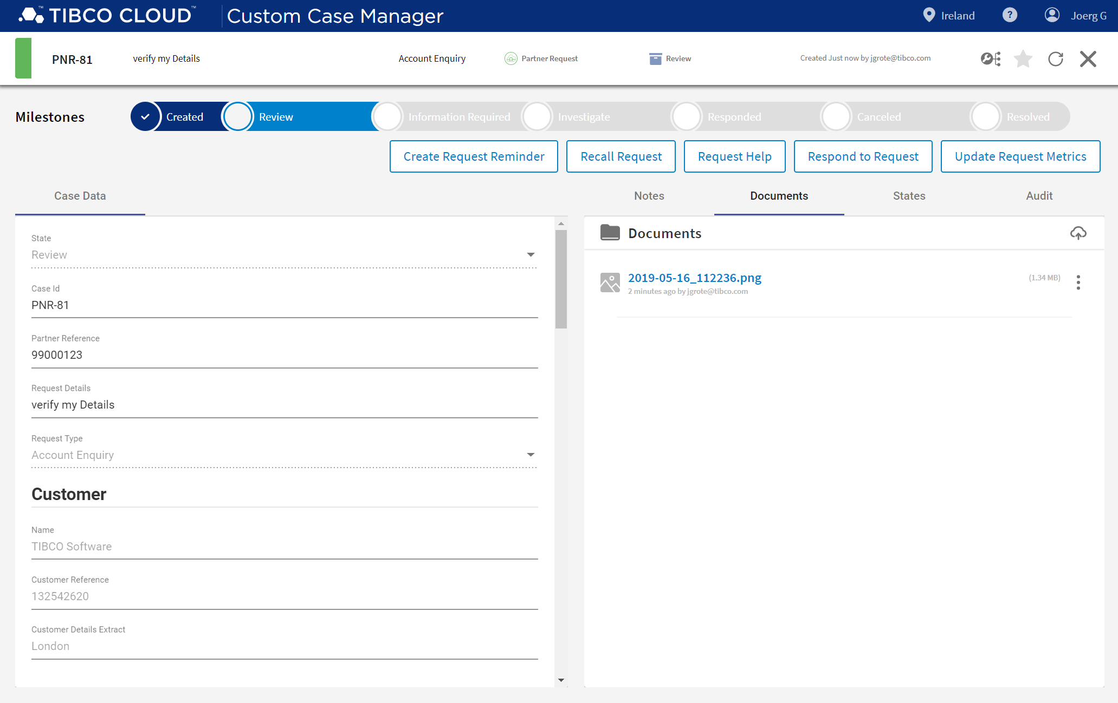The image size is (1118, 703).
Task: Expand the State dropdown showing Review
Action: click(x=284, y=255)
